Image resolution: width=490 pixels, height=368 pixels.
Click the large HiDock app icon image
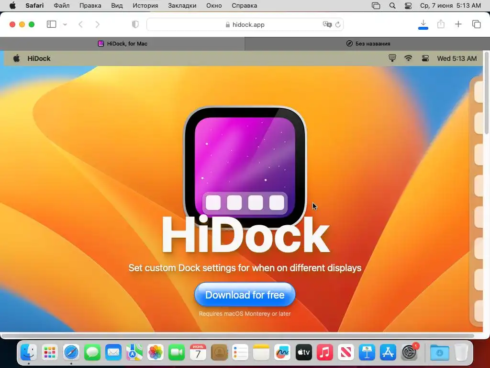pos(245,167)
